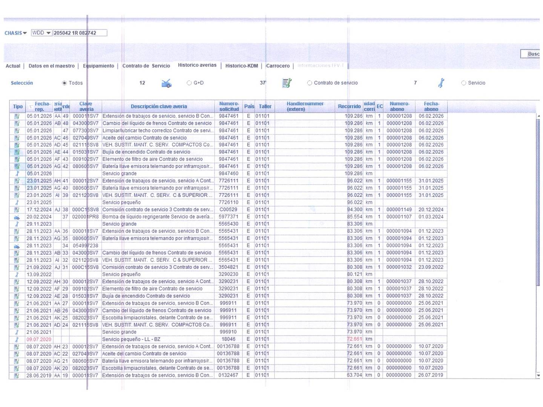Image resolution: width=543 pixels, height=407 pixels.
Task: Click type icon of Comisión contrato 17.12.2024 row
Action: click(x=17, y=210)
